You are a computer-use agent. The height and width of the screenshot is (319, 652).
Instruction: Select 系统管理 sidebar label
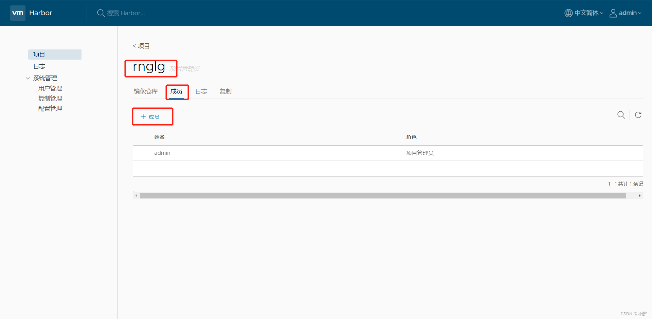(x=45, y=78)
